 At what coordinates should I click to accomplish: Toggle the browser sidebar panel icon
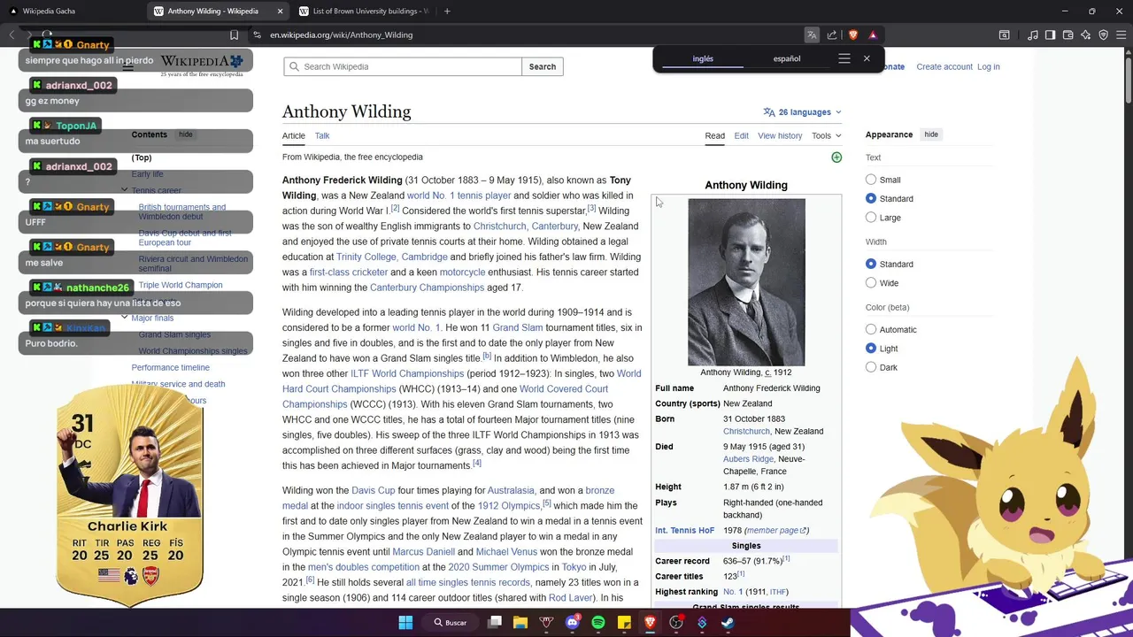tap(1051, 35)
